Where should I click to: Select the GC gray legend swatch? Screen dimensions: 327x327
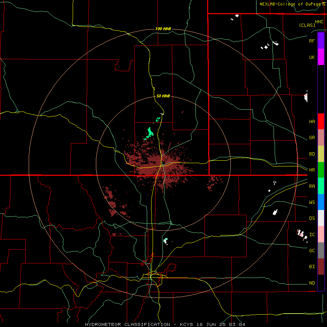(321, 250)
